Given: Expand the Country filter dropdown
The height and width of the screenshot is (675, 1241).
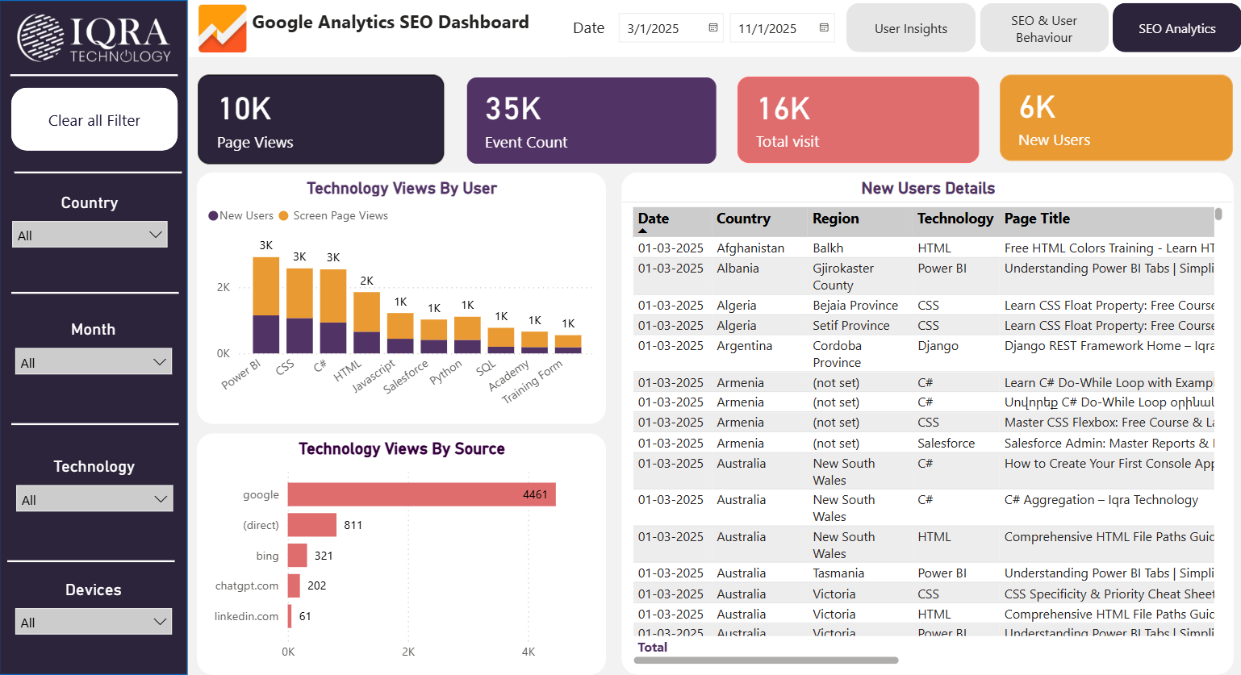Looking at the screenshot, I should tap(90, 235).
